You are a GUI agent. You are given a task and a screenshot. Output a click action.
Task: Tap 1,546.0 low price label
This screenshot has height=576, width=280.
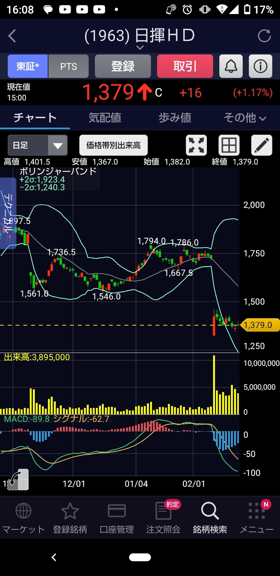click(107, 297)
